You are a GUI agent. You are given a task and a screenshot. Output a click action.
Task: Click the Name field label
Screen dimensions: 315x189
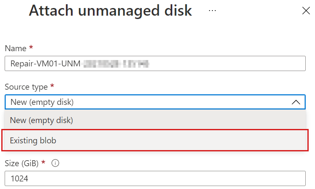tap(15, 49)
